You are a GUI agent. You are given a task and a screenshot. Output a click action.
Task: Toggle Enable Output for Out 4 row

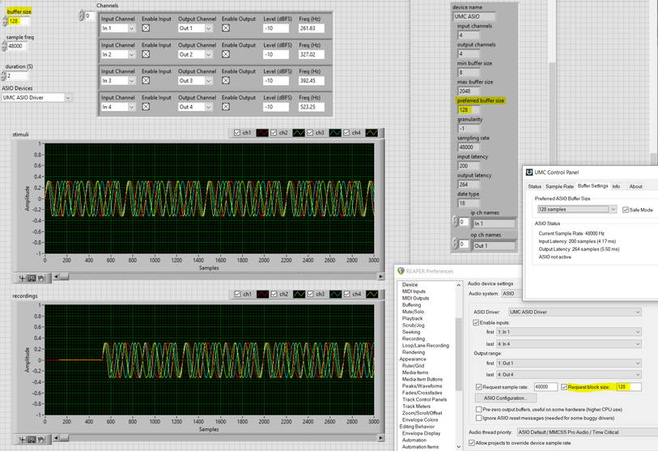226,107
